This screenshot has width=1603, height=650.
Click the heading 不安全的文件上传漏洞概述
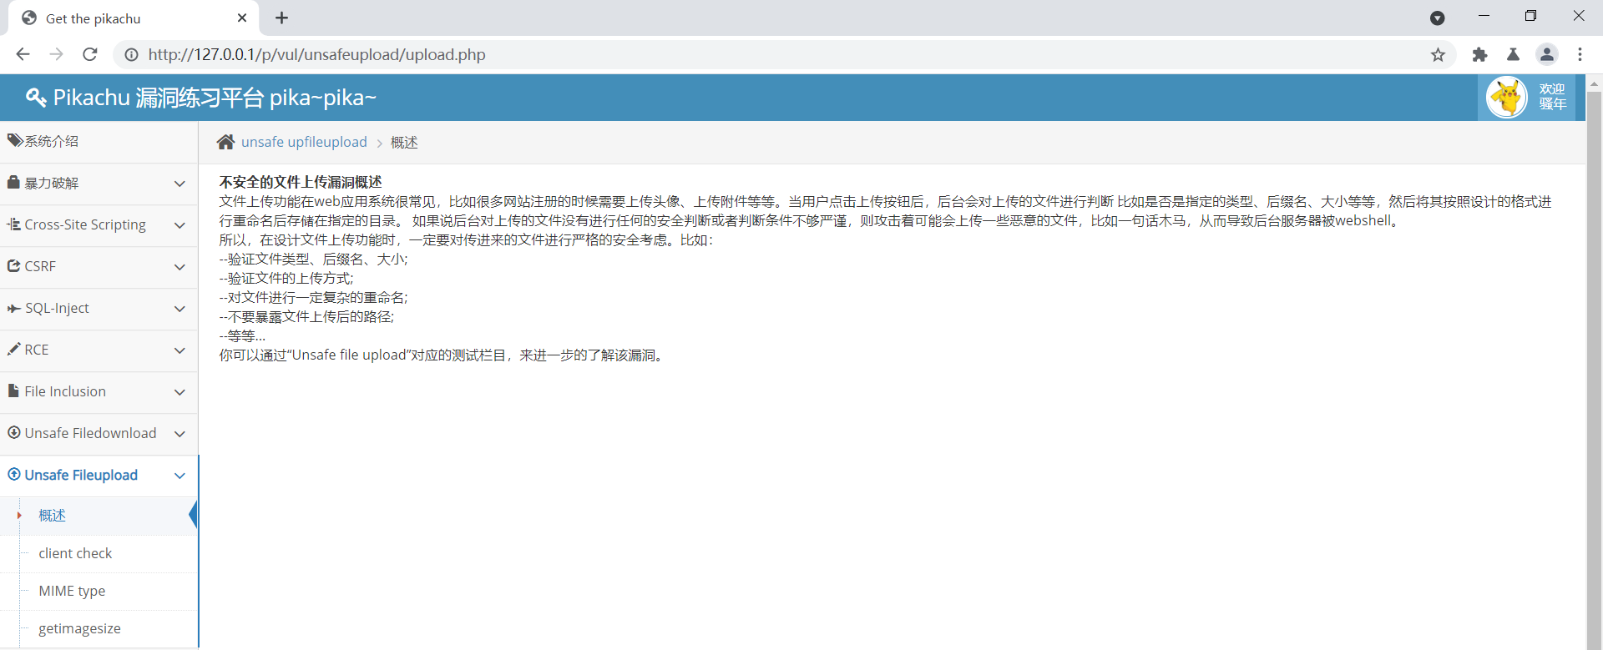point(301,182)
